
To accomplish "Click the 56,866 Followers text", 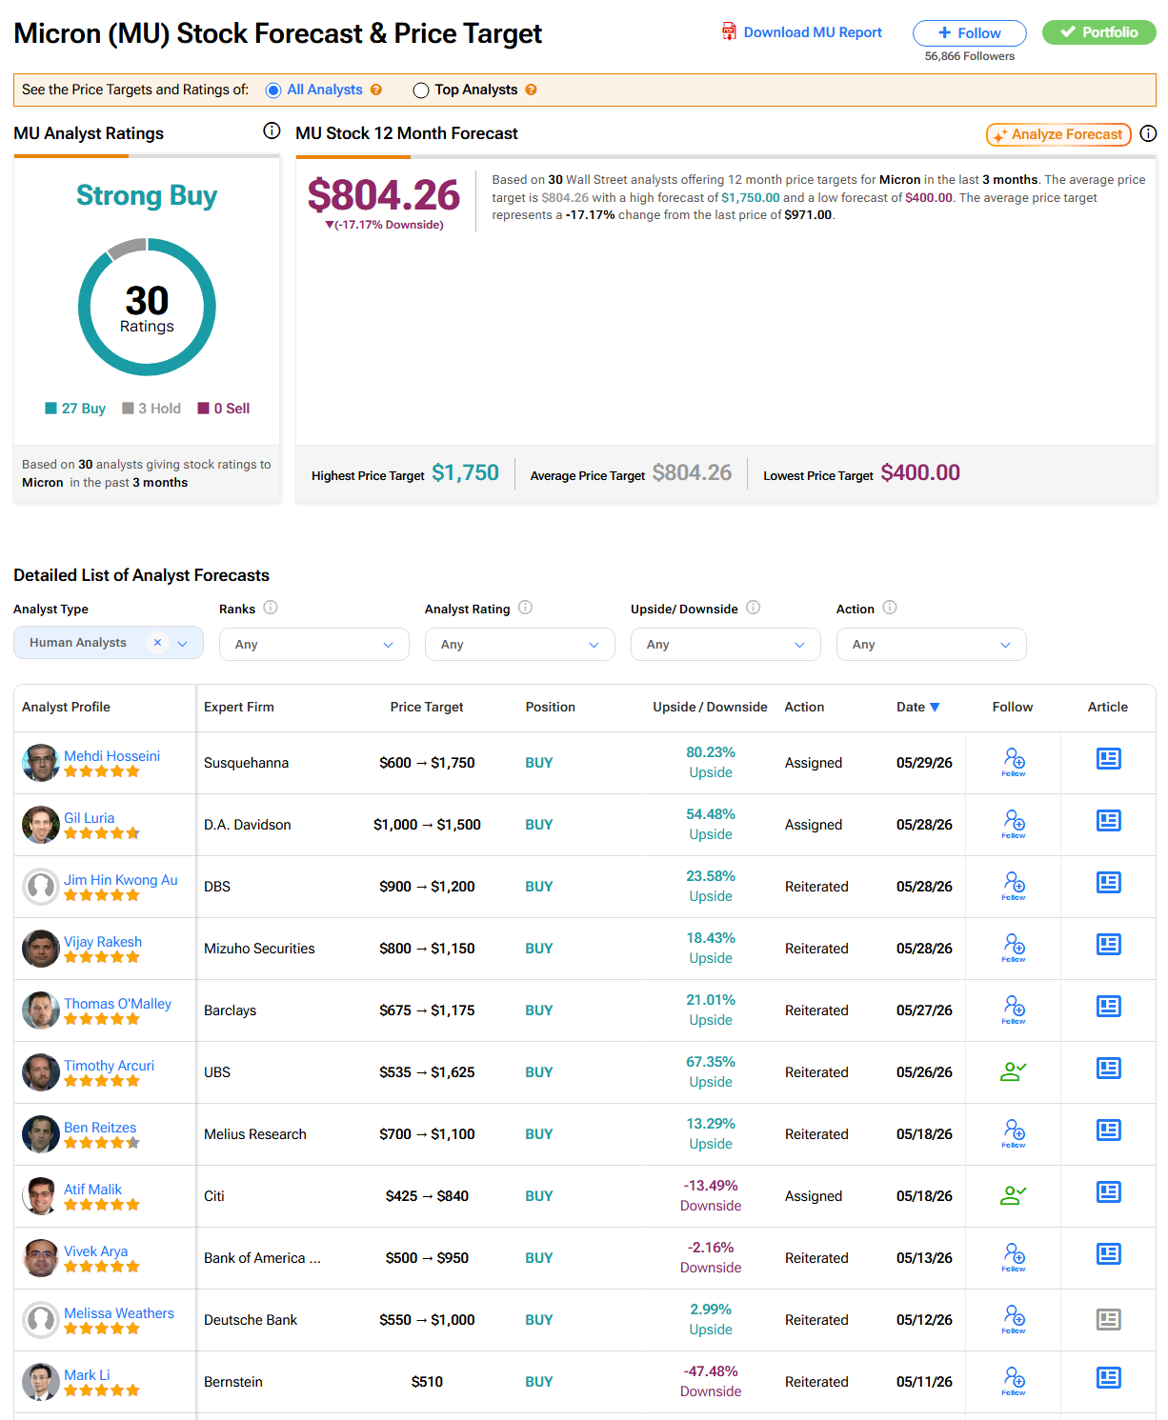I will pos(970,56).
